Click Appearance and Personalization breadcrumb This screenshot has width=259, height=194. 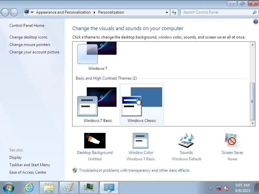point(63,12)
